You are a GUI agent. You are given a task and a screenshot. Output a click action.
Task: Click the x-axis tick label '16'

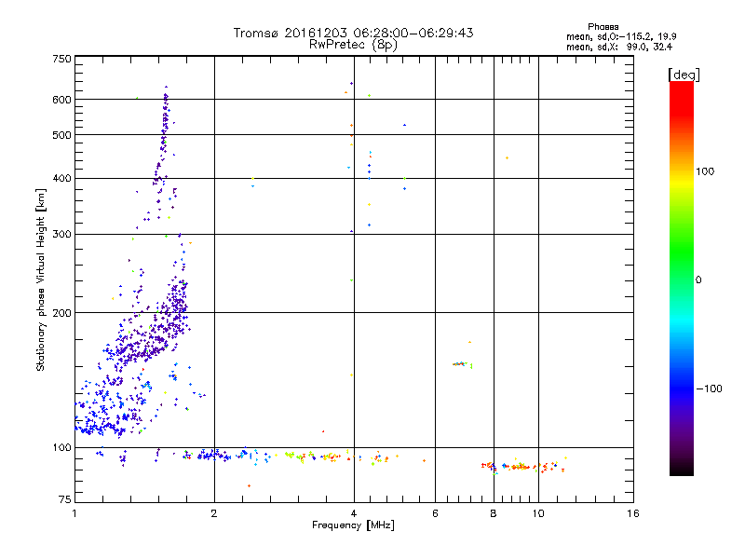pyautogui.click(x=633, y=513)
